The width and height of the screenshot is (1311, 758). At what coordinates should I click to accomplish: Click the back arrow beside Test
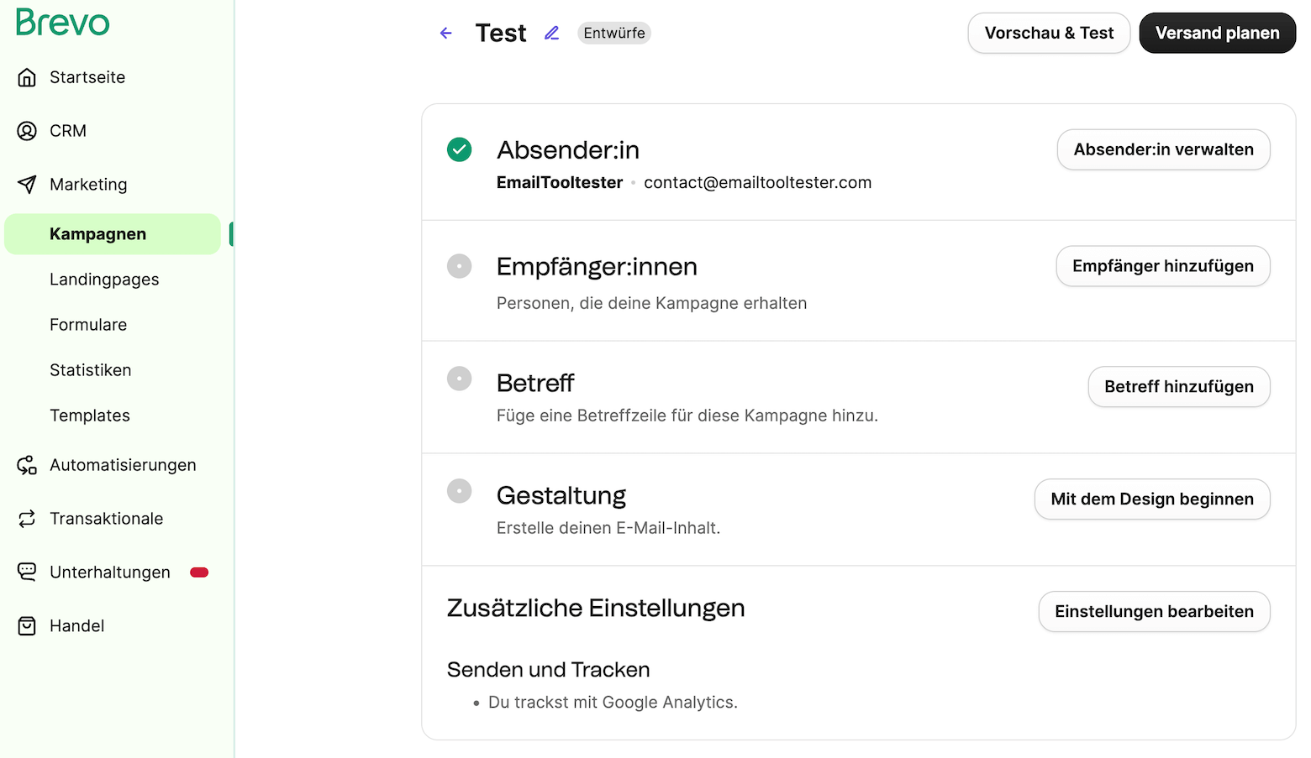point(446,34)
